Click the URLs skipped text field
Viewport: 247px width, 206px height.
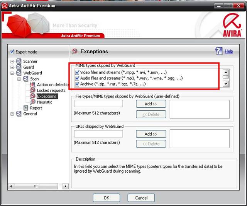pyautogui.click(x=98, y=134)
